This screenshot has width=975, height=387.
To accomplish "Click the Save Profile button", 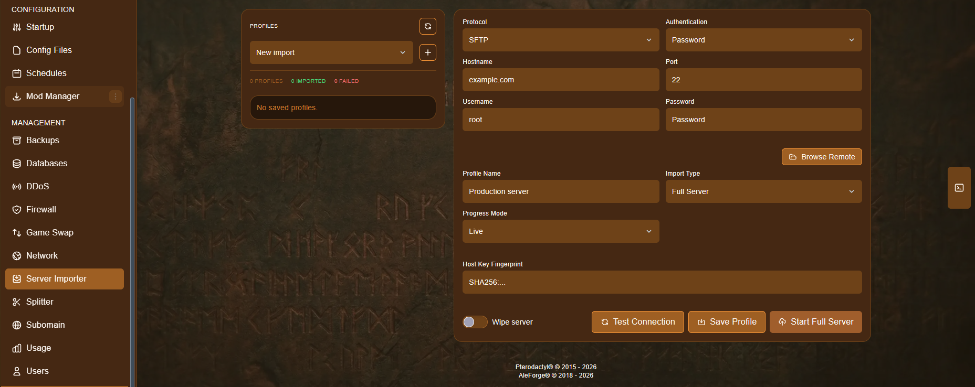I will click(727, 322).
